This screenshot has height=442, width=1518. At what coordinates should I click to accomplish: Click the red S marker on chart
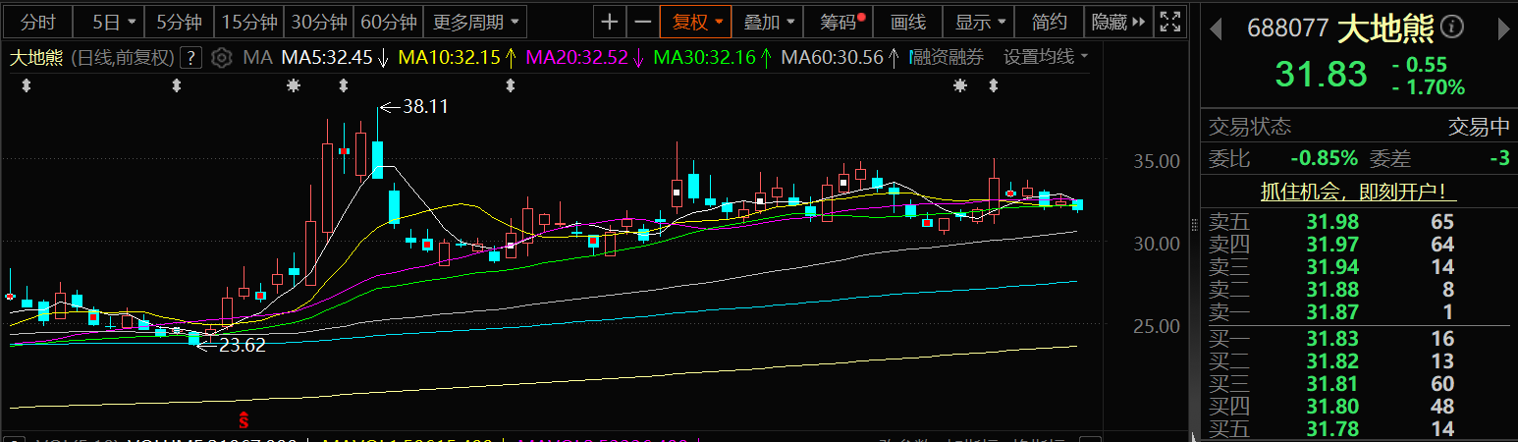pyautogui.click(x=243, y=420)
